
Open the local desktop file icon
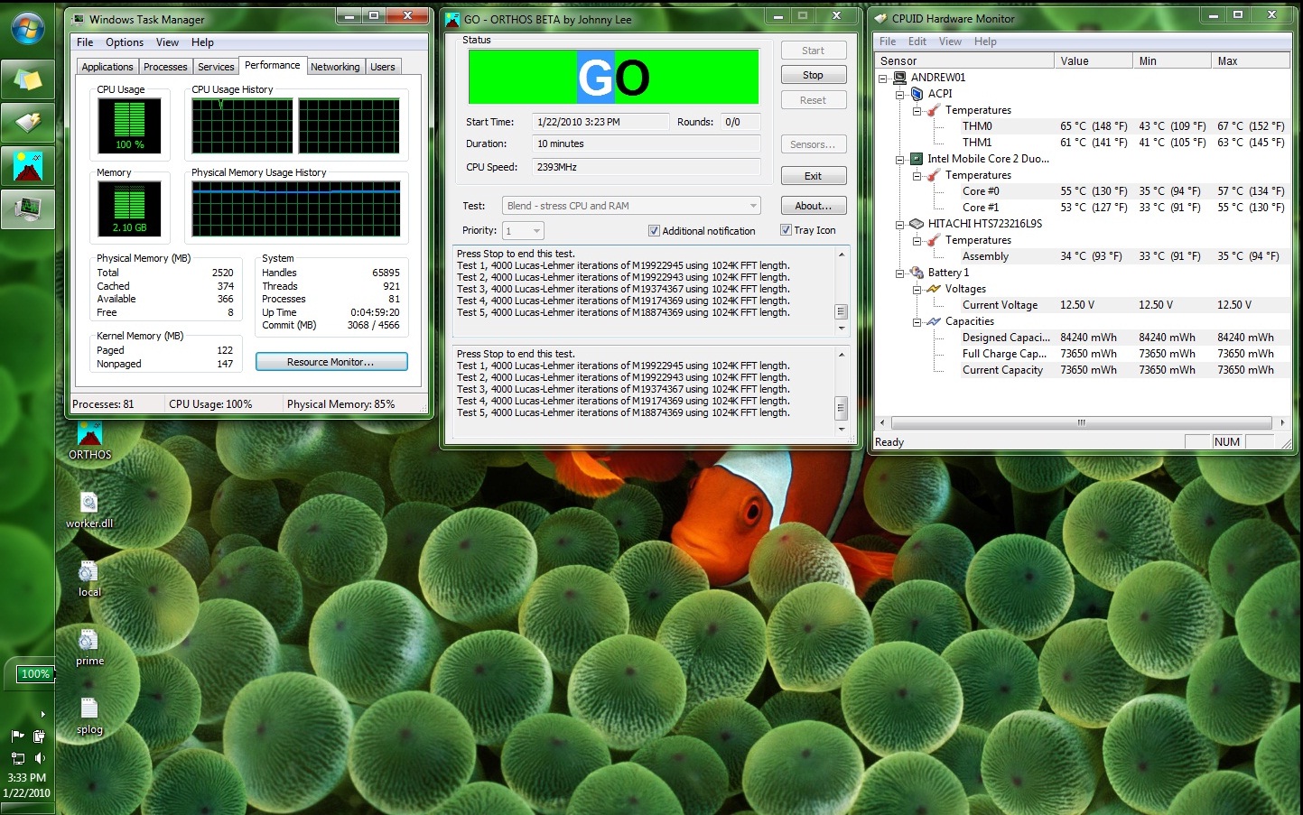89,579
